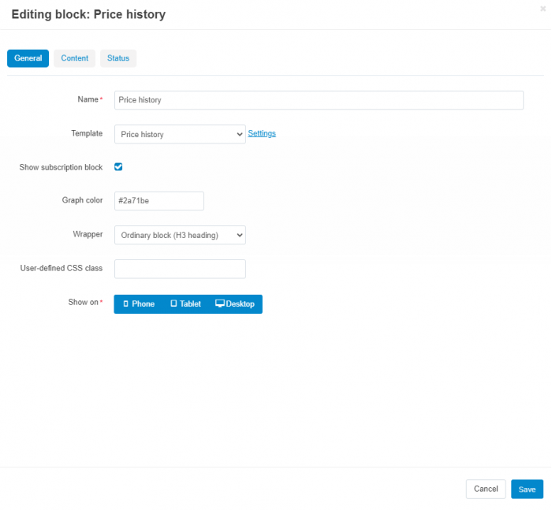Toggle the Phone device button
Viewport: 552px width, 510px height.
(x=139, y=304)
